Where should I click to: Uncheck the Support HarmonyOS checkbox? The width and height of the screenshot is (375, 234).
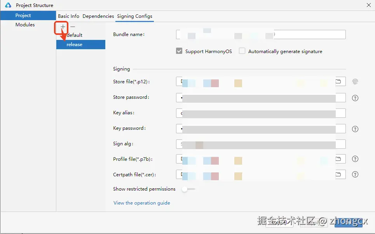179,51
